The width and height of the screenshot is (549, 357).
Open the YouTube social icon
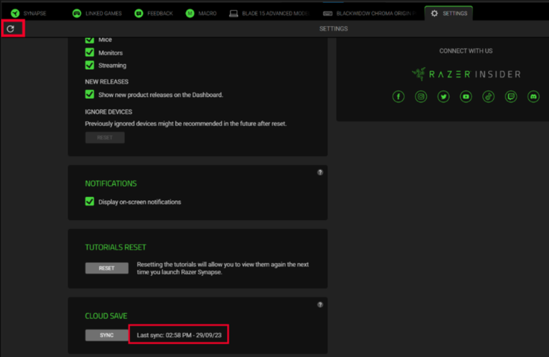pos(466,96)
